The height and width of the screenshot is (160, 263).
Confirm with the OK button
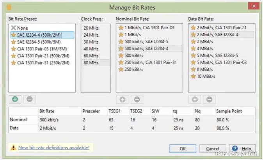(183, 149)
